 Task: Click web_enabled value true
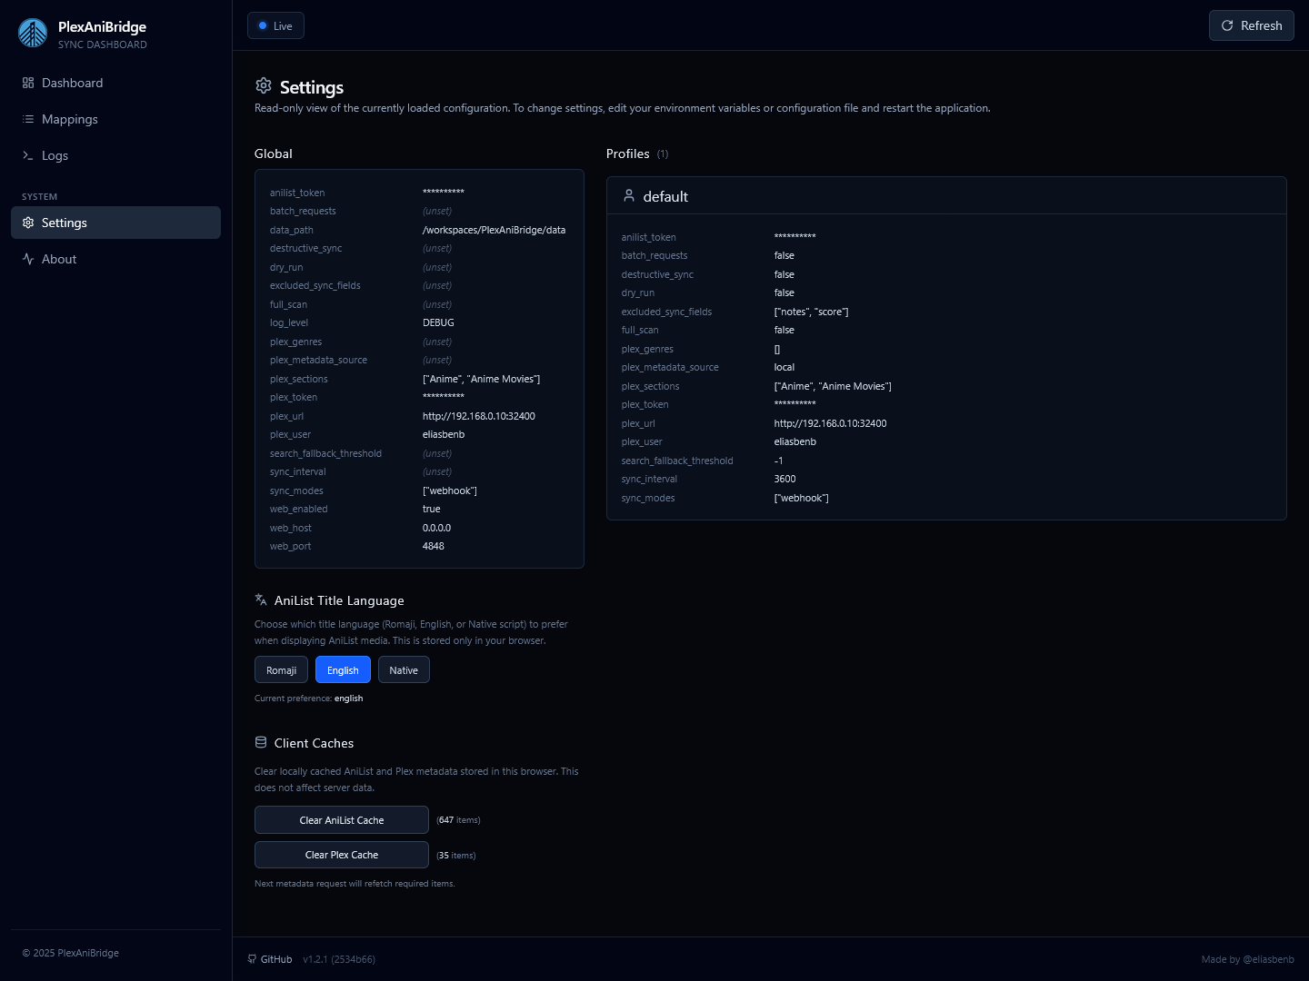click(432, 509)
